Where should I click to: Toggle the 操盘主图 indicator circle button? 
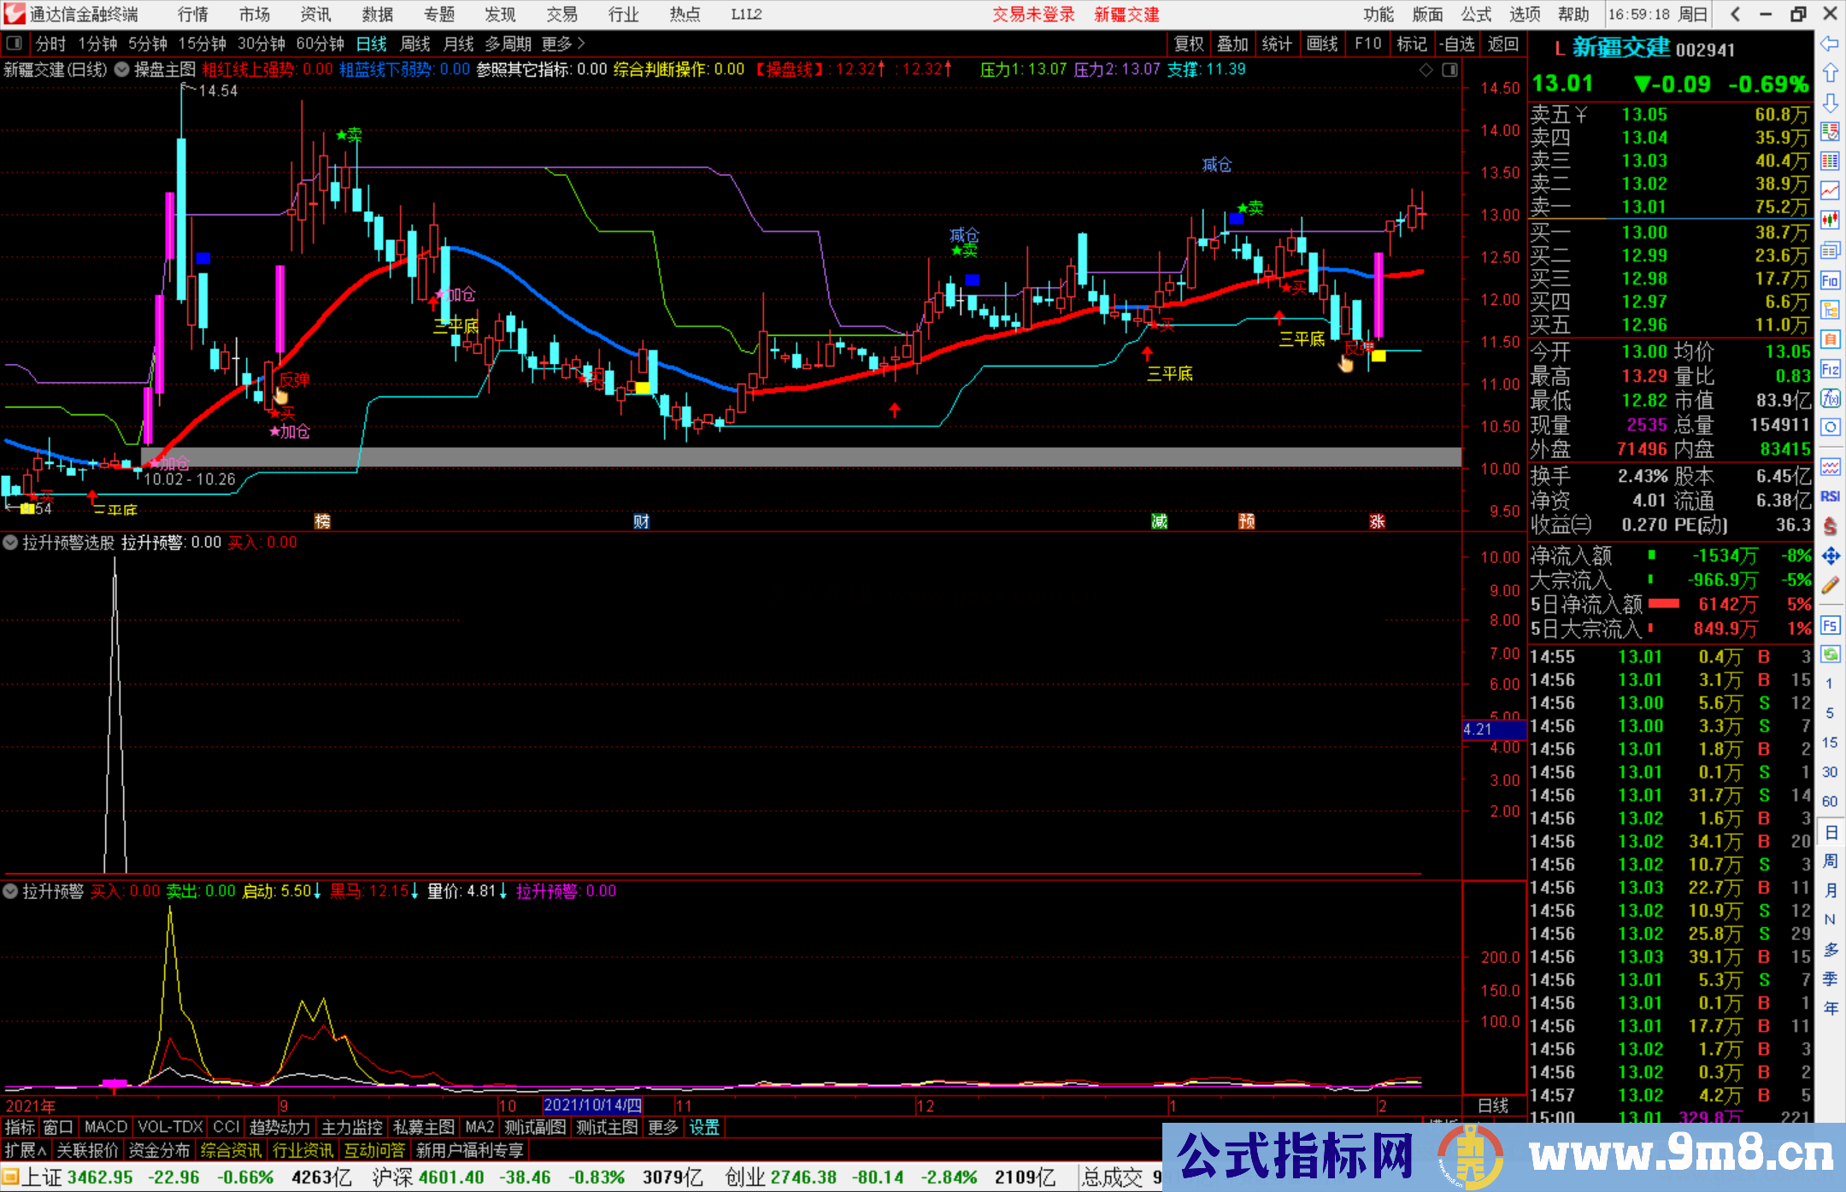coord(122,69)
